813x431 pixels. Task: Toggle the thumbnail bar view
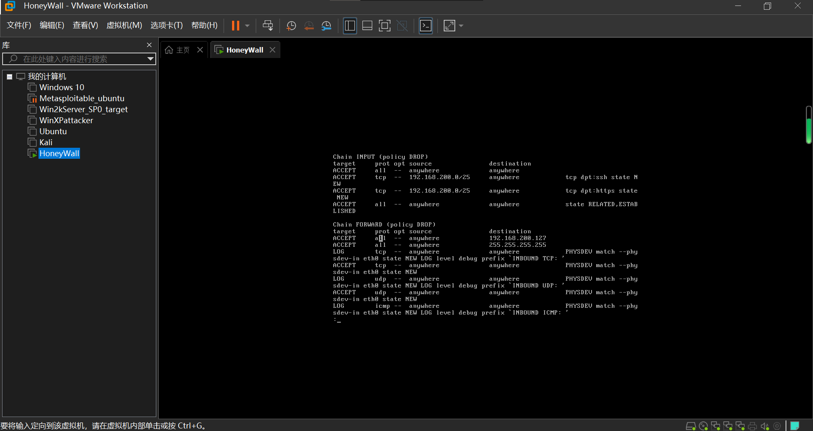[x=368, y=26]
